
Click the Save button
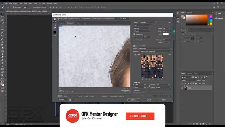(134, 100)
